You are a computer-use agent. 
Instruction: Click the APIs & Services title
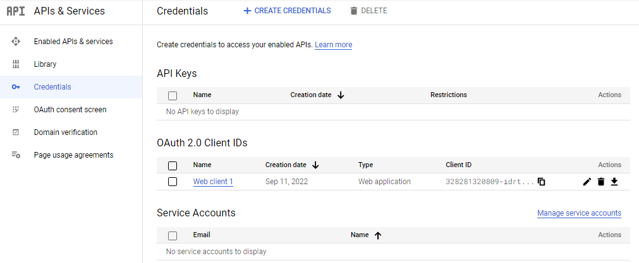pyautogui.click(x=70, y=11)
